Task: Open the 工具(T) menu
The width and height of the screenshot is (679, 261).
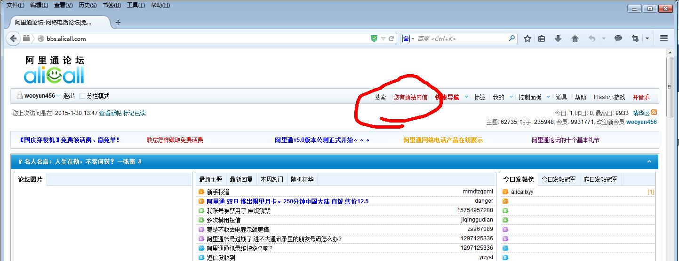Action: 136,5
